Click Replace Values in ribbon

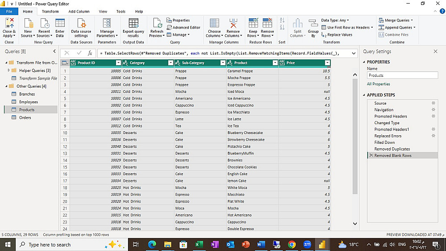337,35
